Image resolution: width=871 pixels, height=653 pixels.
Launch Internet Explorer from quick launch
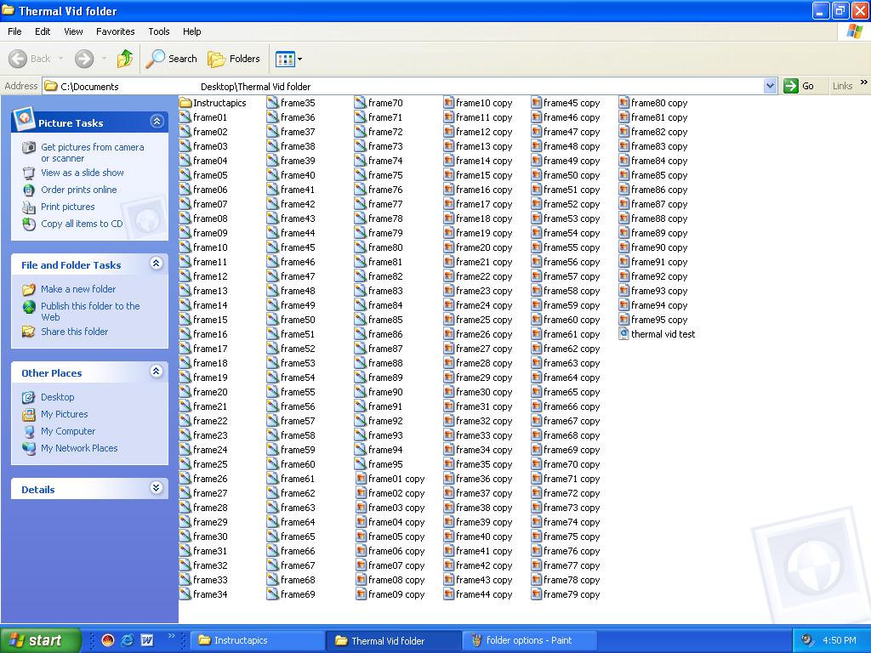click(128, 640)
